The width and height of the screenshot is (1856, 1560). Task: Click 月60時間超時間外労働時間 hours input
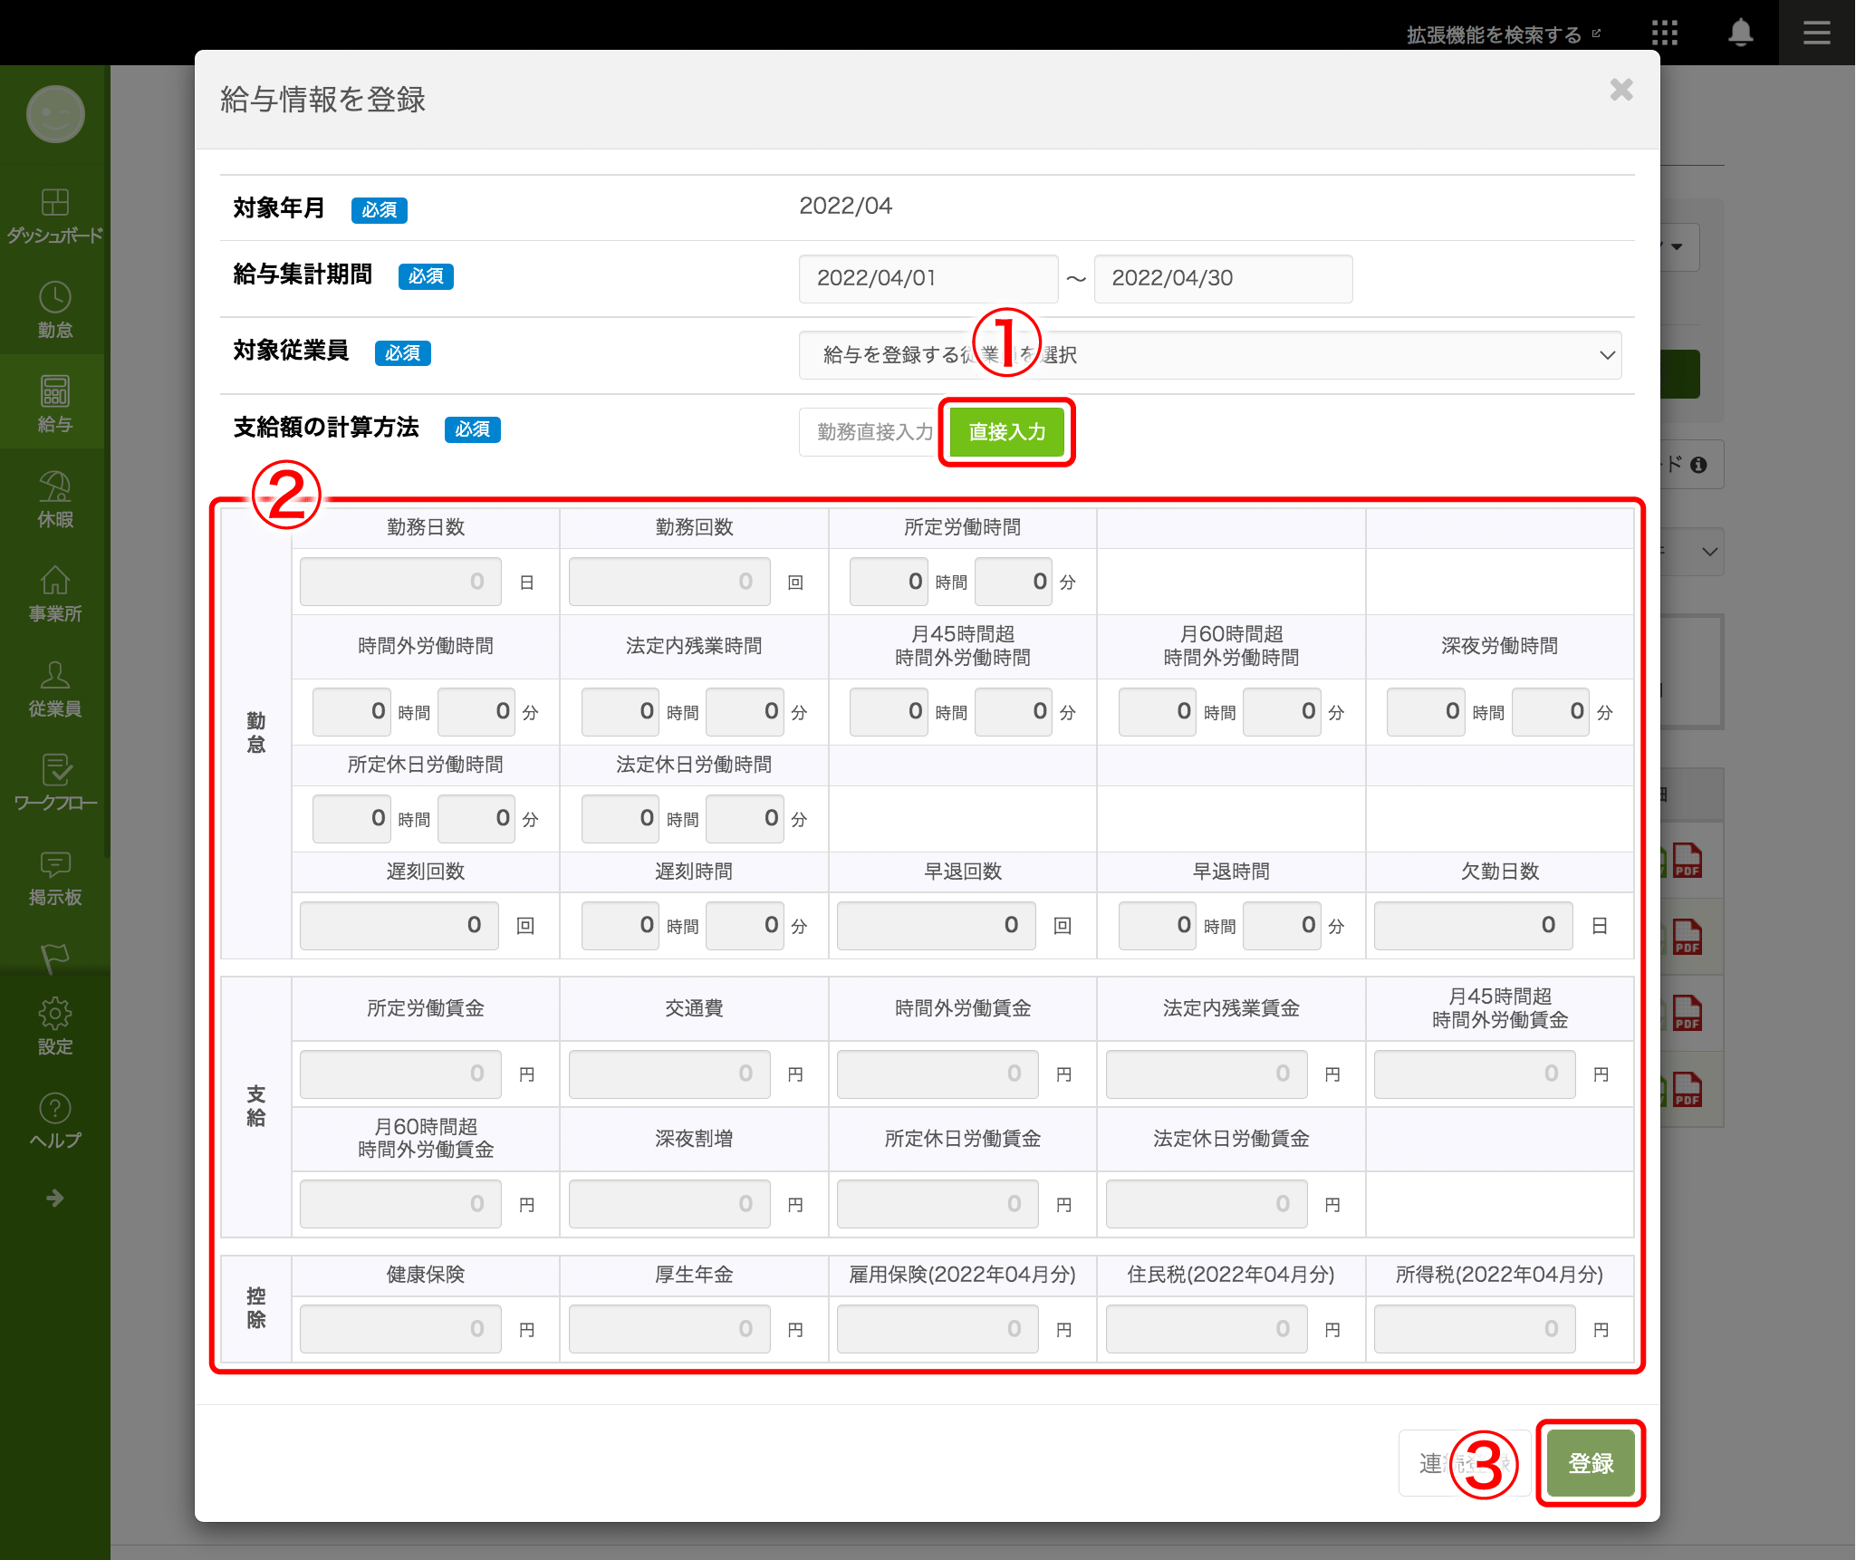(1158, 711)
